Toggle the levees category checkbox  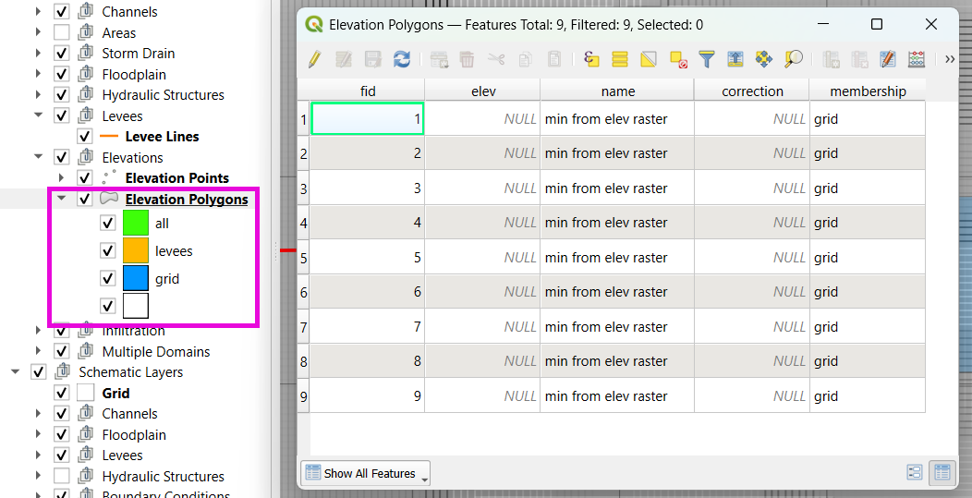coord(107,250)
